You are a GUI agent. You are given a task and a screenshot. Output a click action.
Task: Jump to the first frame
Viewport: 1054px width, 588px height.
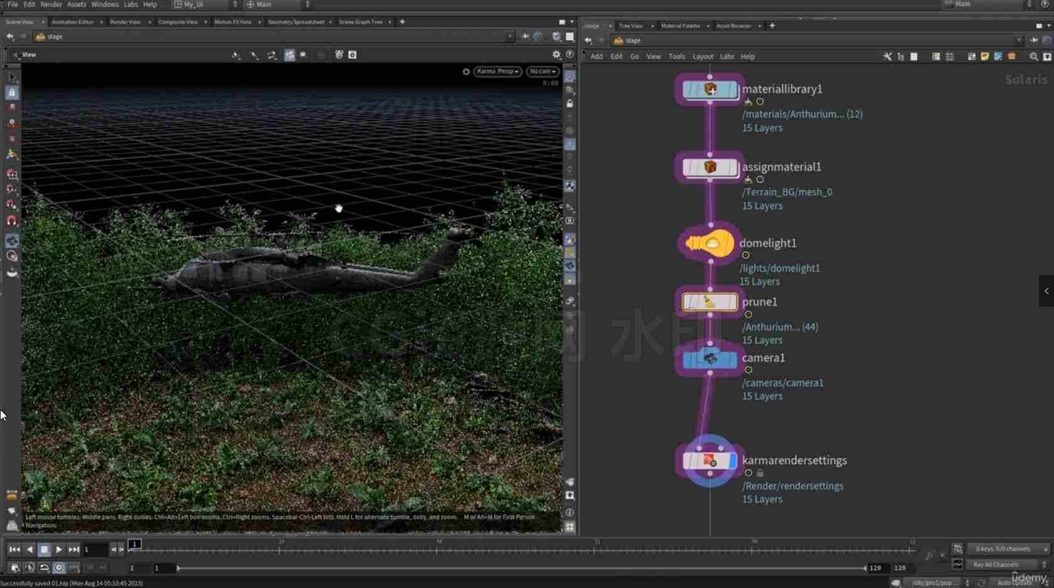pyautogui.click(x=14, y=550)
